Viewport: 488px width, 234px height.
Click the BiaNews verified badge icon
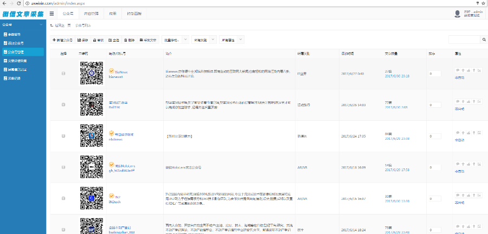tap(111, 71)
